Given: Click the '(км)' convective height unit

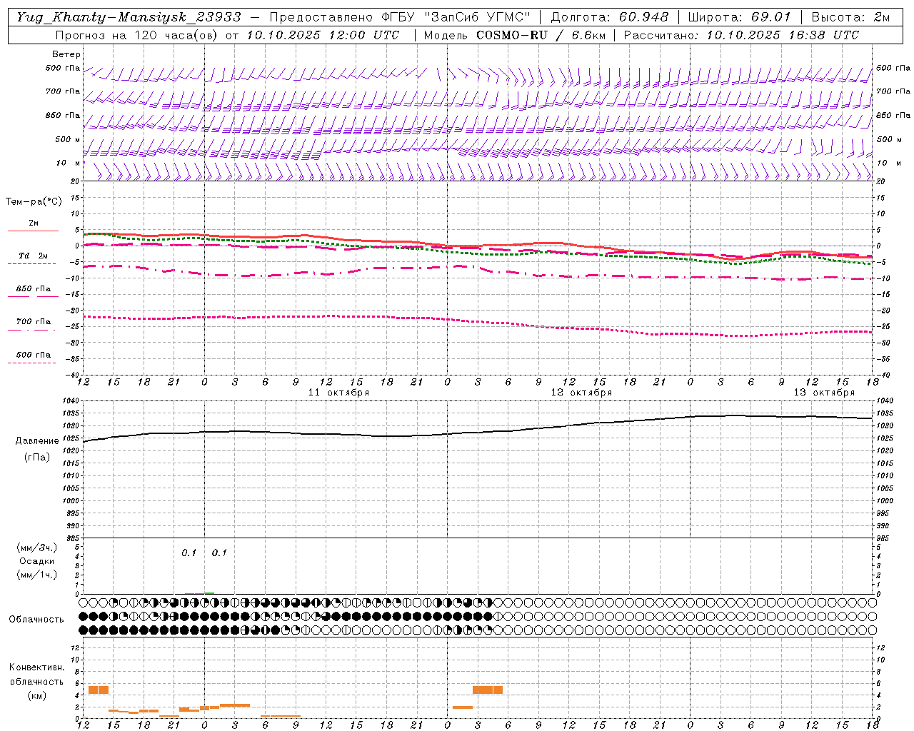Looking at the screenshot, I should coord(36,695).
